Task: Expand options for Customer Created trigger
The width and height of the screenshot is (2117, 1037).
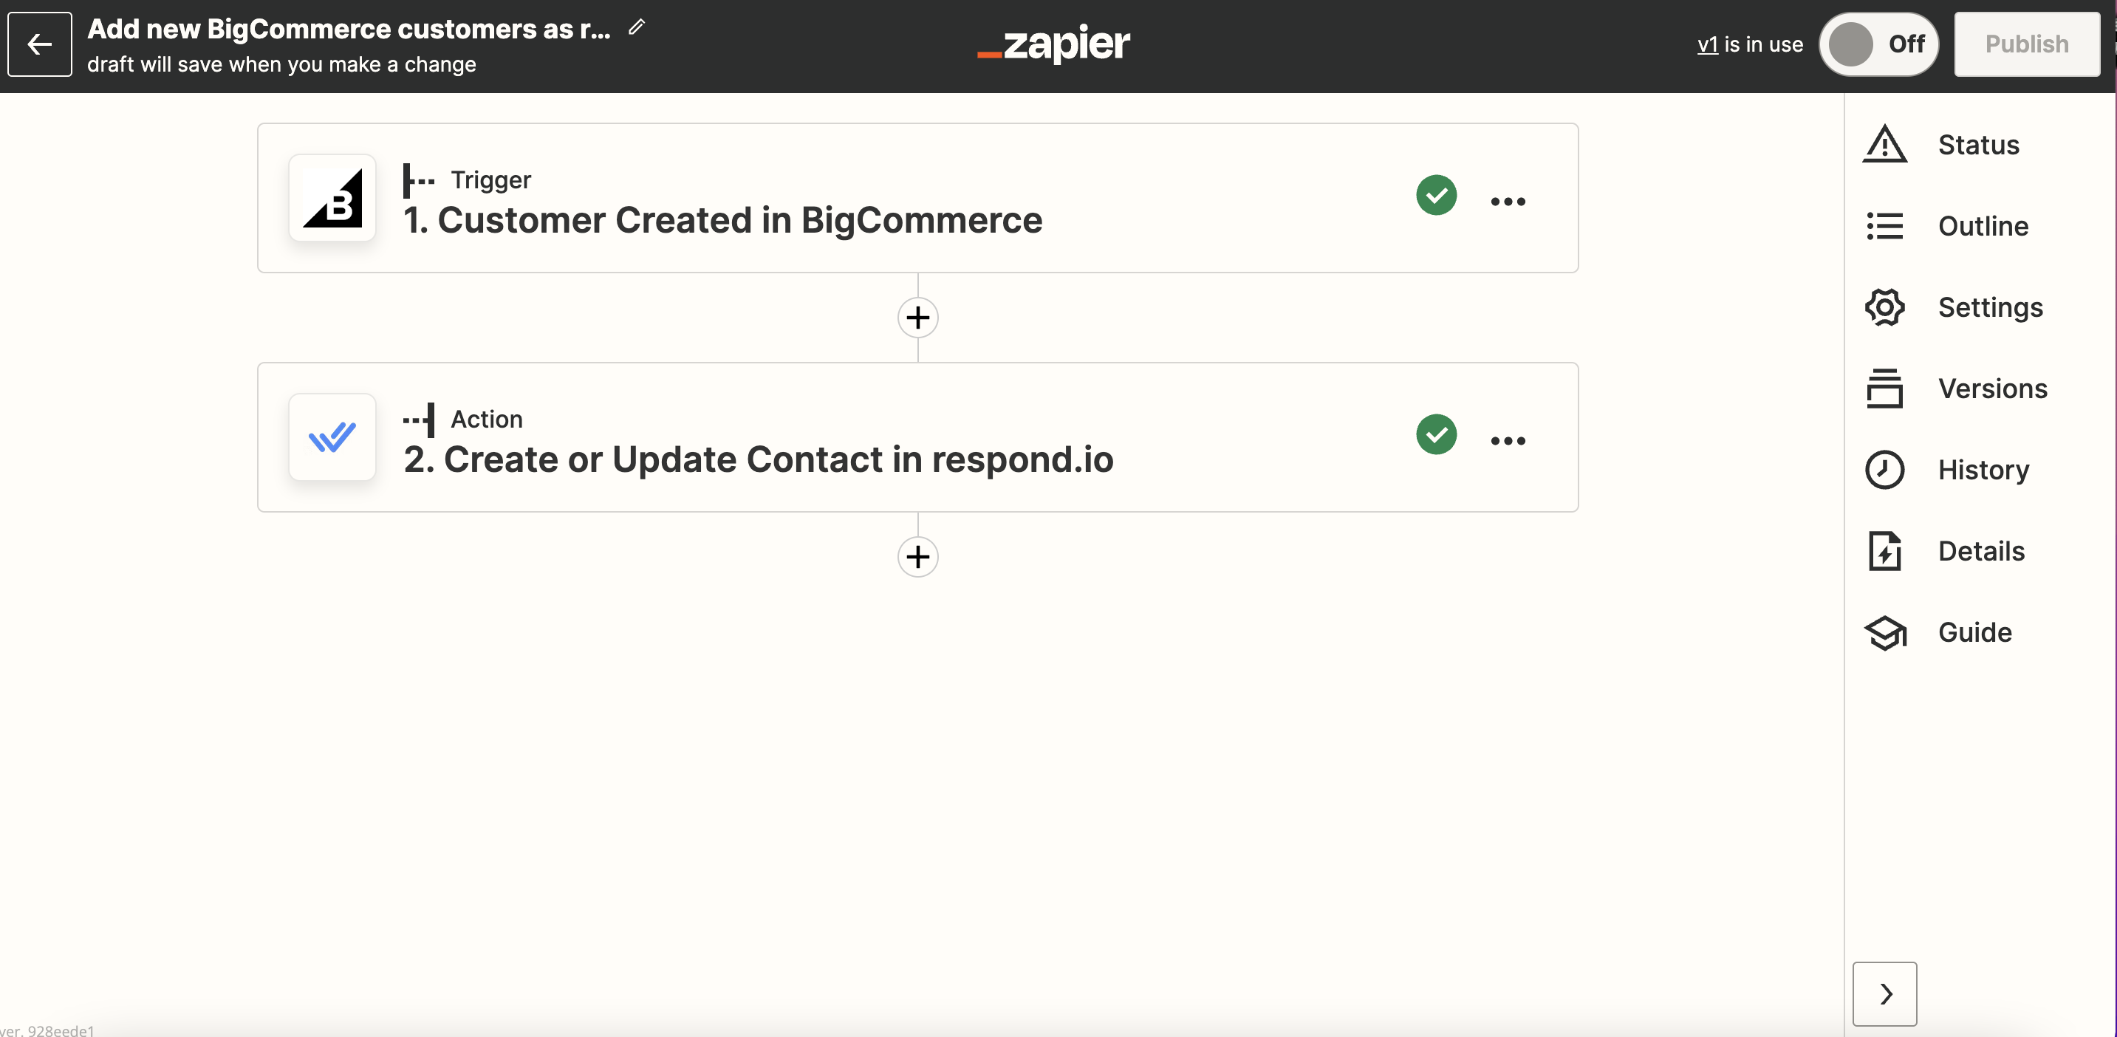Action: pos(1509,199)
